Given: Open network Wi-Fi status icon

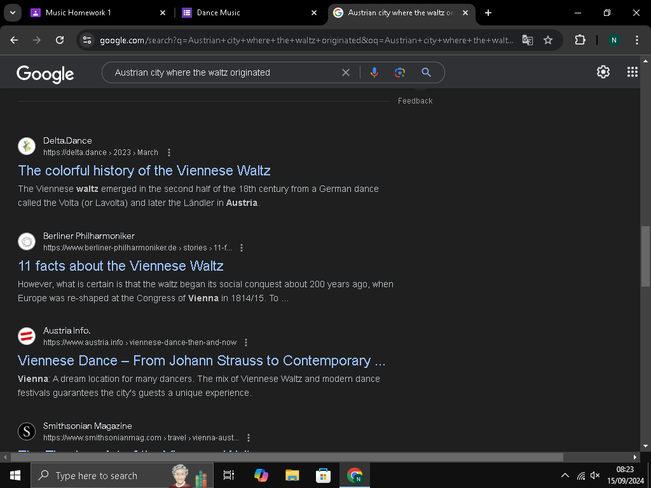Looking at the screenshot, I should click(x=581, y=475).
